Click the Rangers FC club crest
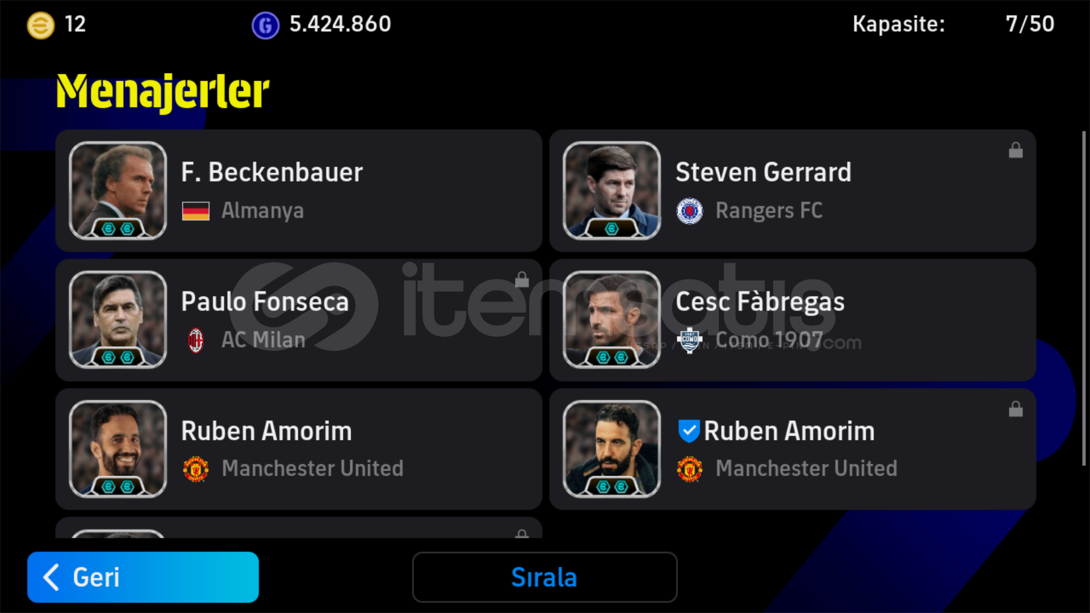1090x613 pixels. pyautogui.click(x=689, y=211)
